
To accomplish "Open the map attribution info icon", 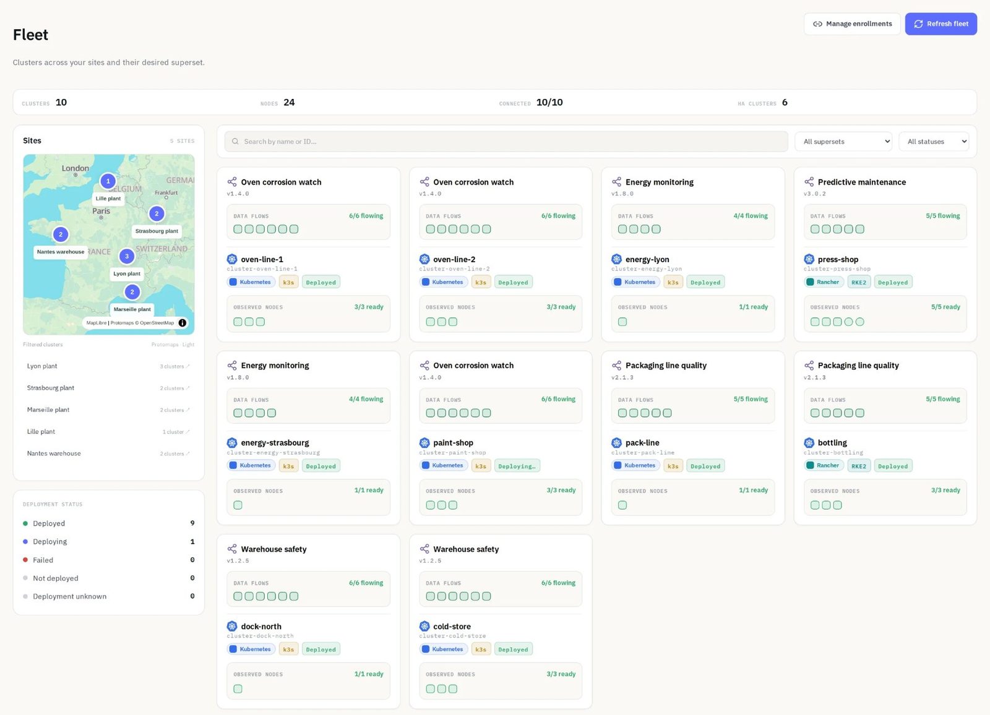I will 183,323.
